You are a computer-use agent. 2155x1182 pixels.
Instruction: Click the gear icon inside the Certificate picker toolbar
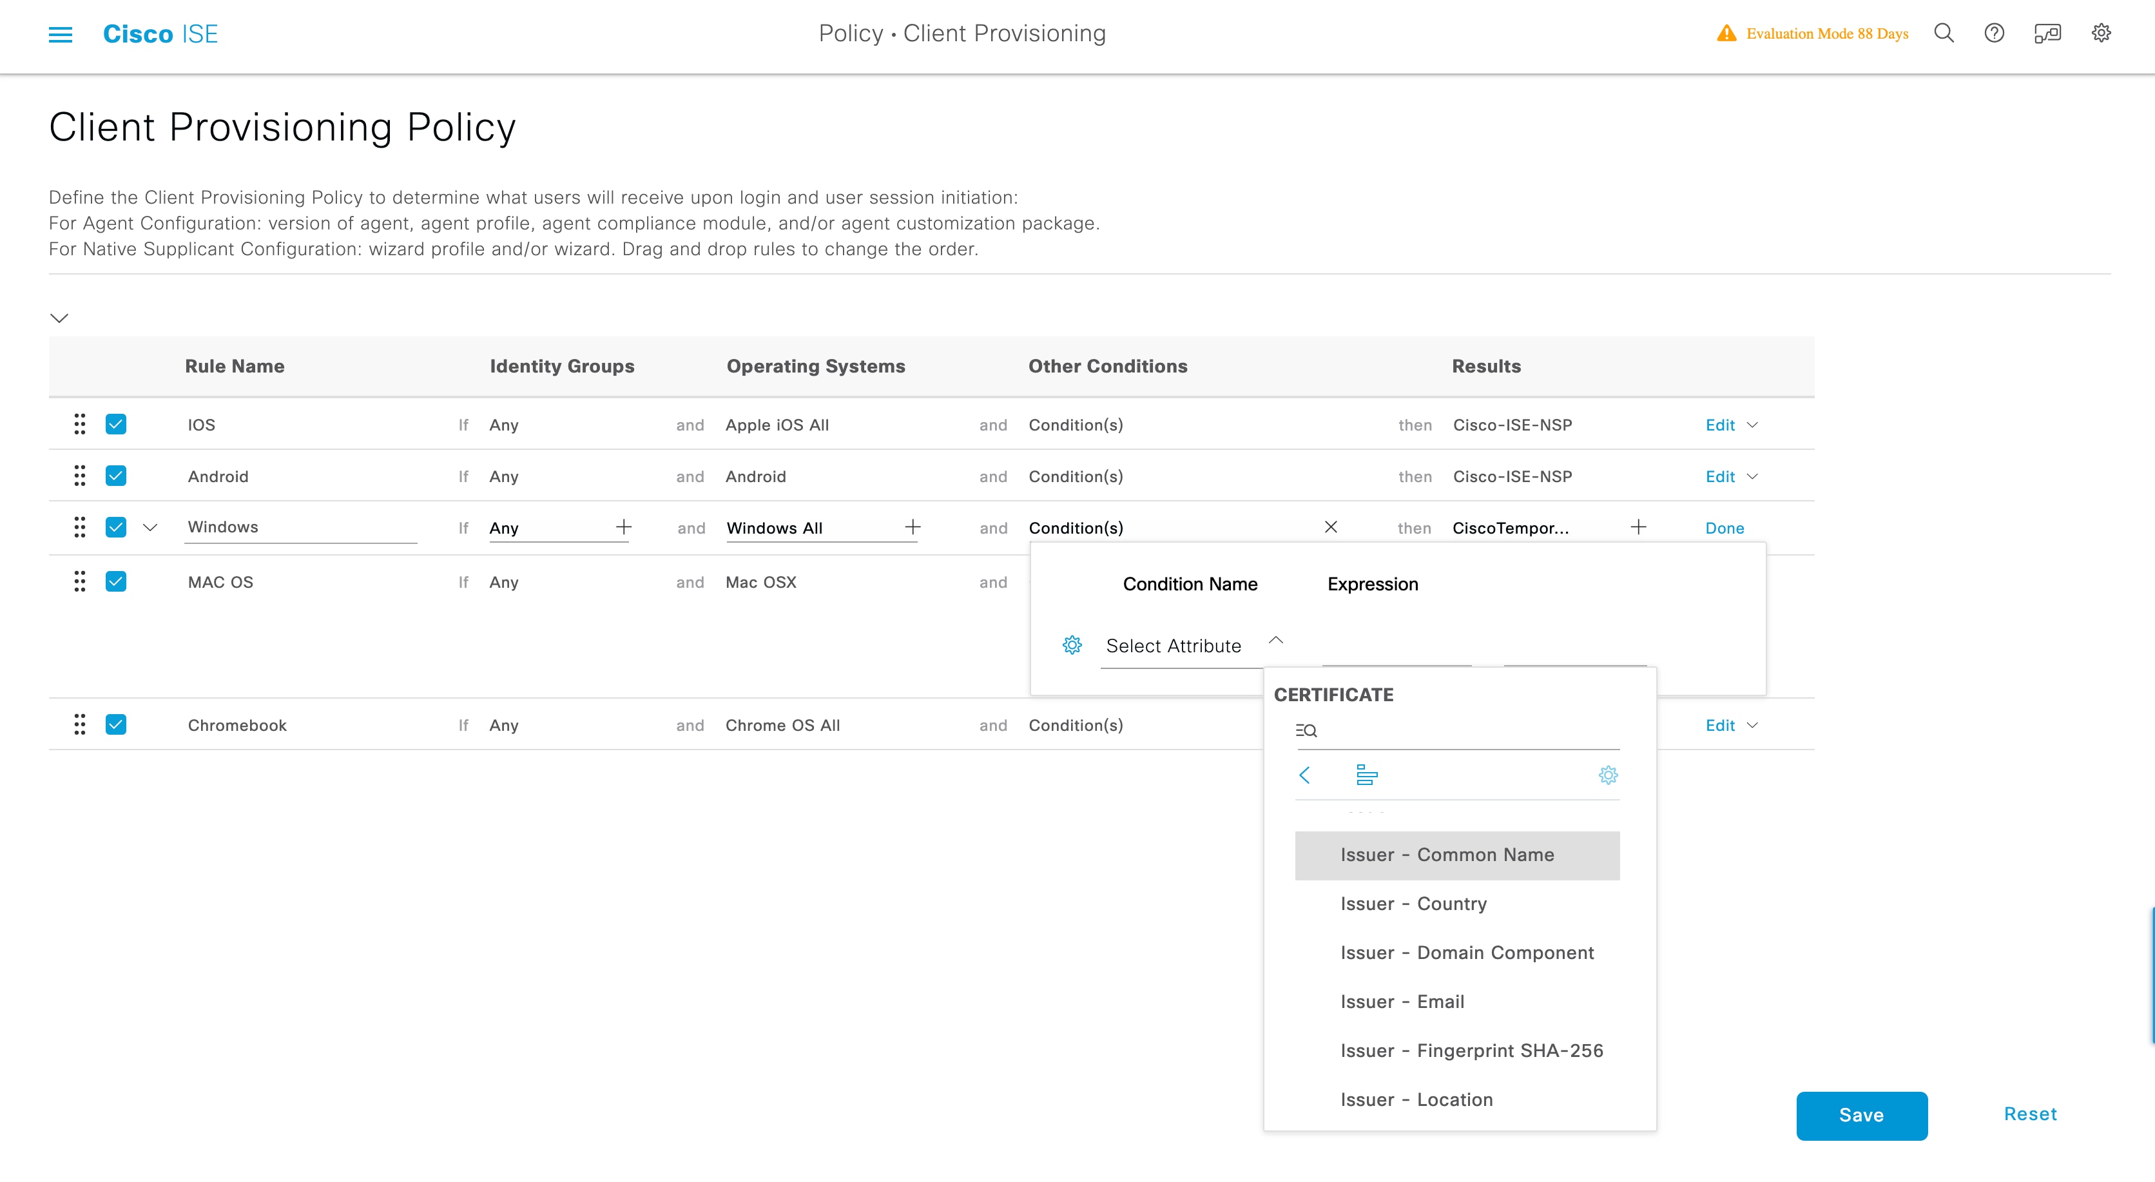[x=1609, y=775]
